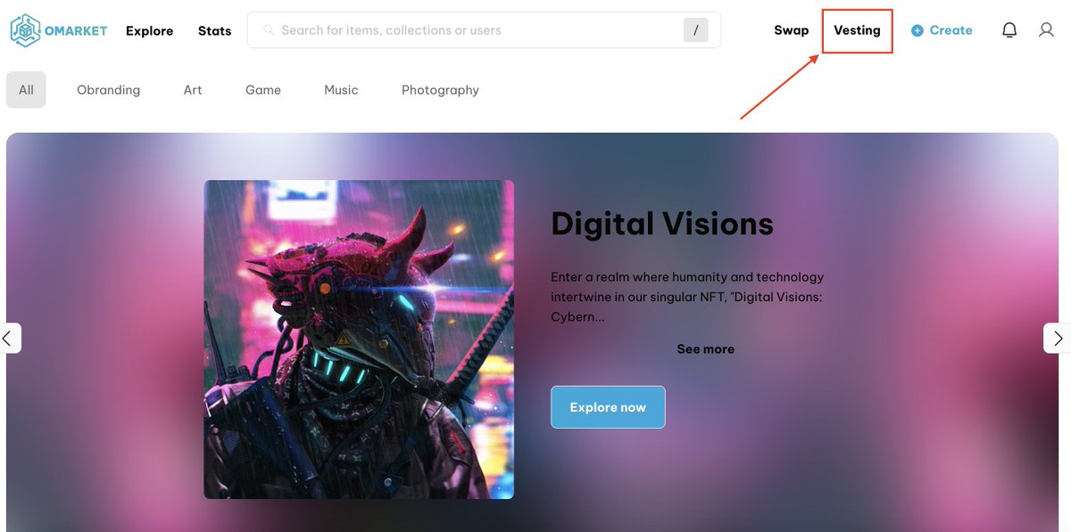This screenshot has height=532, width=1071.
Task: Open the Swap page
Action: 791,30
